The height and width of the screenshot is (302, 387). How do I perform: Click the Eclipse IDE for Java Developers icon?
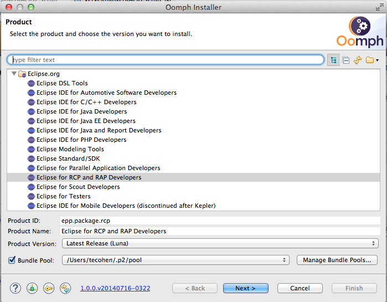[x=31, y=112]
